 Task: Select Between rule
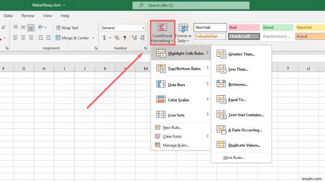tap(241, 84)
